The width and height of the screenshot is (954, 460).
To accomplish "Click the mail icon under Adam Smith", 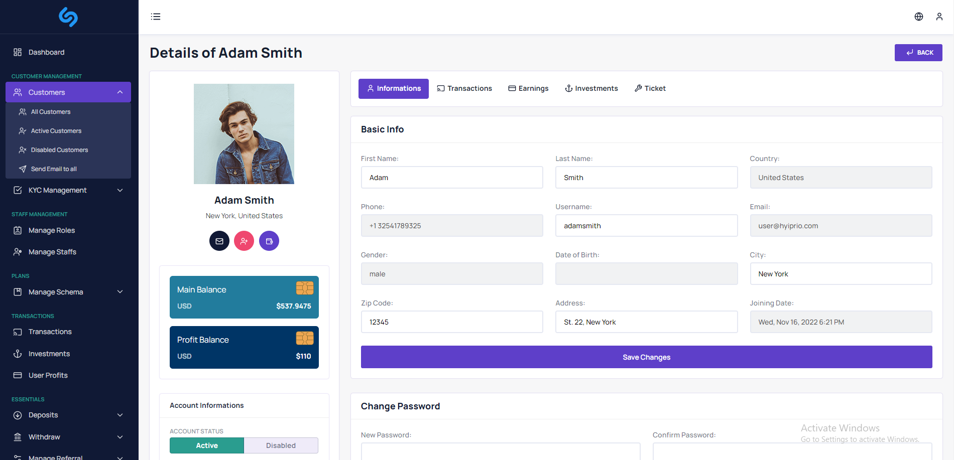I will [219, 241].
